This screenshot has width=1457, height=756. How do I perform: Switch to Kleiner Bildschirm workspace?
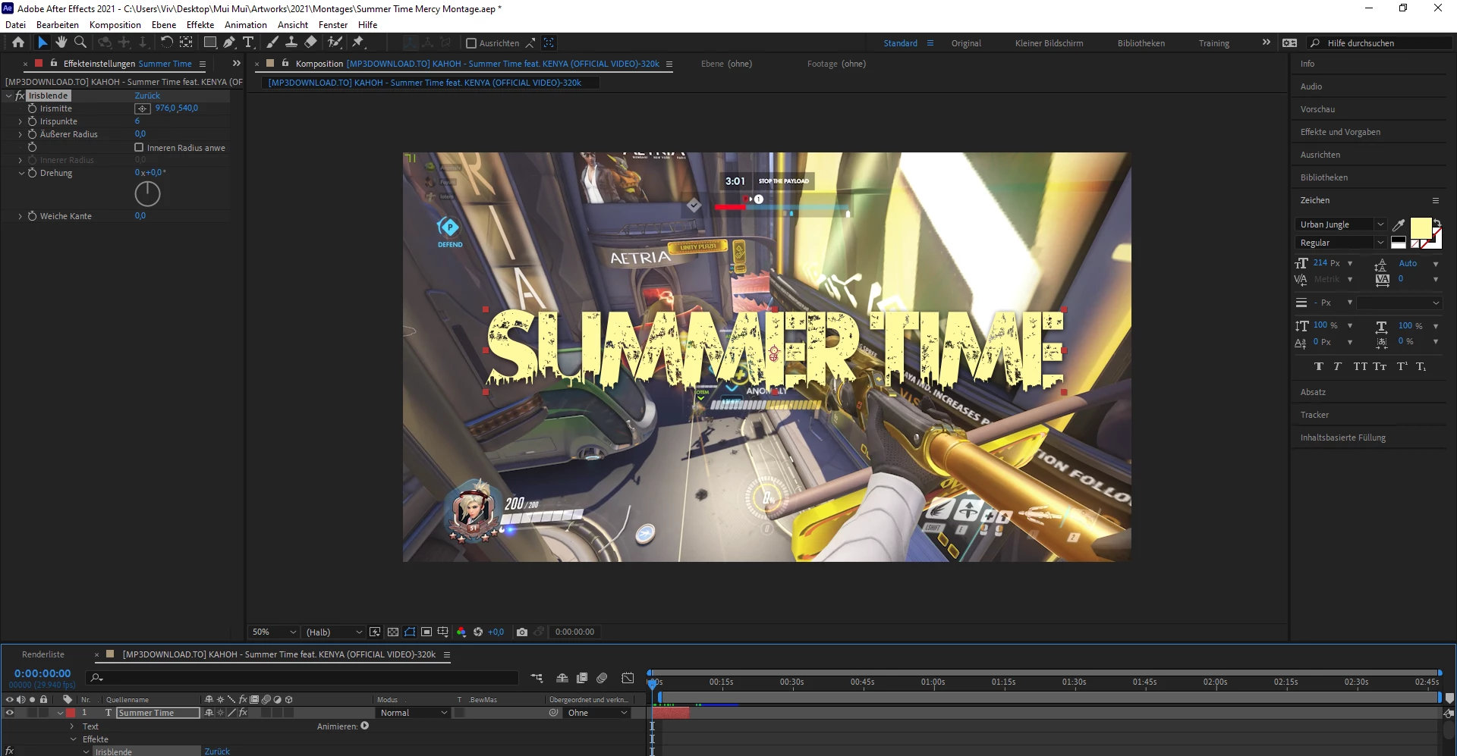click(1049, 43)
